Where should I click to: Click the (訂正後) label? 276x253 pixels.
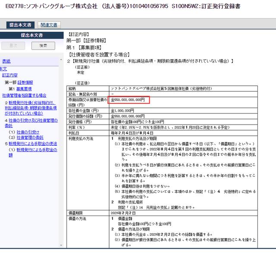click(x=82, y=83)
